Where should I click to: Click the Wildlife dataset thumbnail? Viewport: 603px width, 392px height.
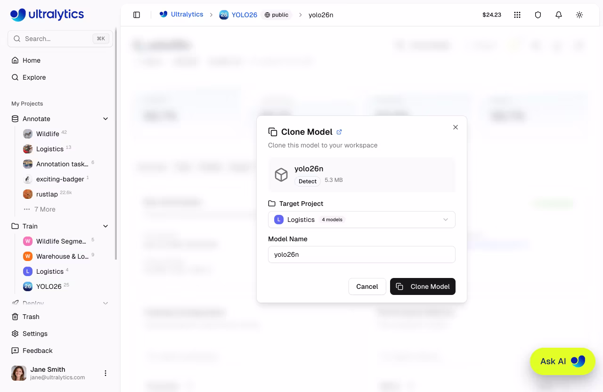(x=28, y=134)
